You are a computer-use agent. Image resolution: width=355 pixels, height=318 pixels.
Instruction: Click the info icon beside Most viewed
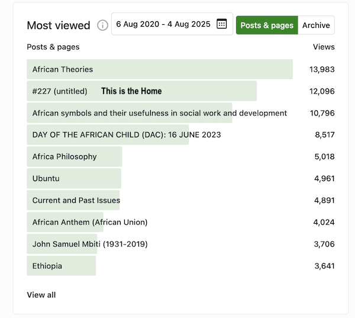tap(102, 25)
